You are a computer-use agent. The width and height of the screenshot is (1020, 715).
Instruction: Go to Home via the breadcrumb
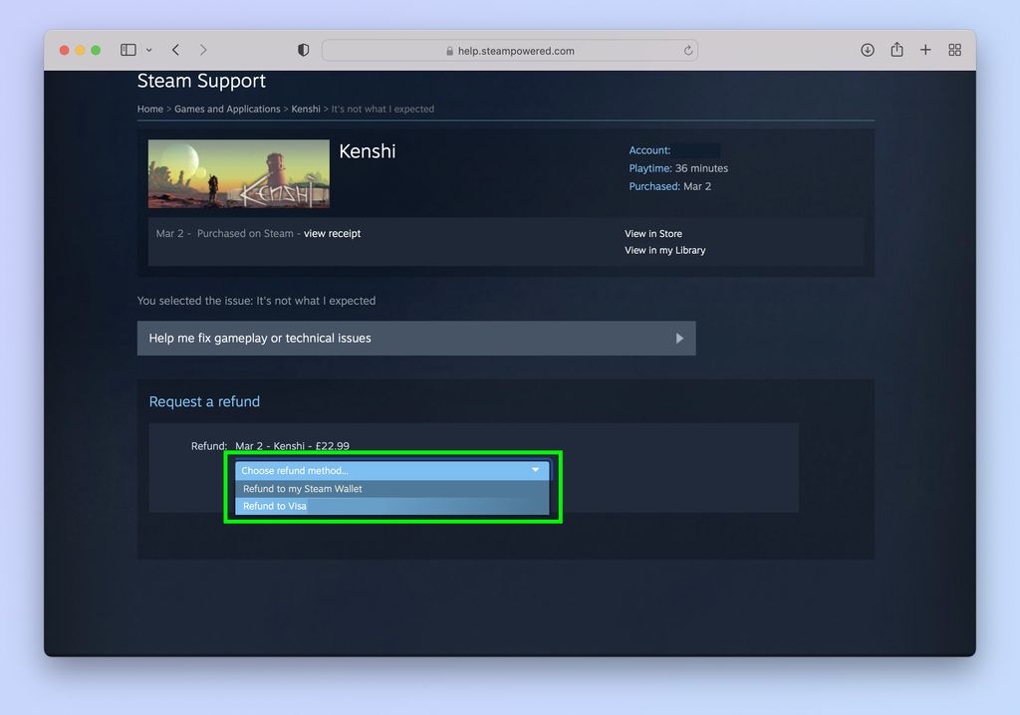(149, 109)
